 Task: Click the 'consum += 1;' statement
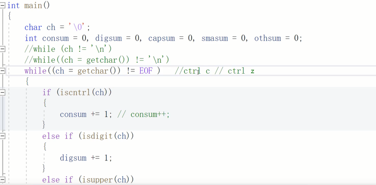pyautogui.click(x=86, y=114)
